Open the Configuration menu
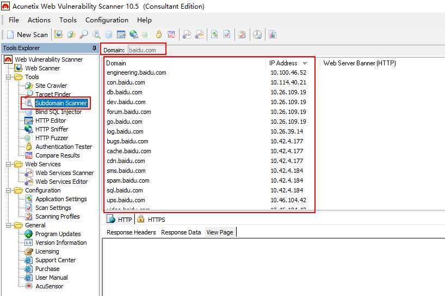Image resolution: width=445 pixels, height=296 pixels. pyautogui.click(x=107, y=20)
